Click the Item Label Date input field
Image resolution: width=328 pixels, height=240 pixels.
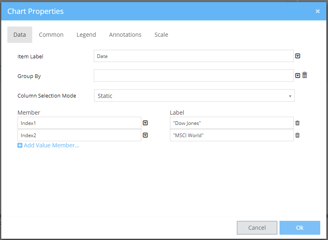click(x=194, y=56)
